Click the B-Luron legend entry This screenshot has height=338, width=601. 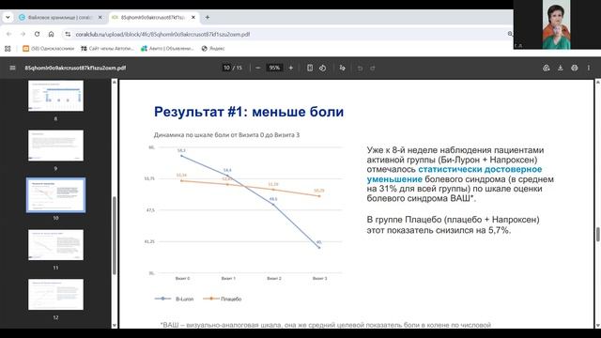point(175,299)
